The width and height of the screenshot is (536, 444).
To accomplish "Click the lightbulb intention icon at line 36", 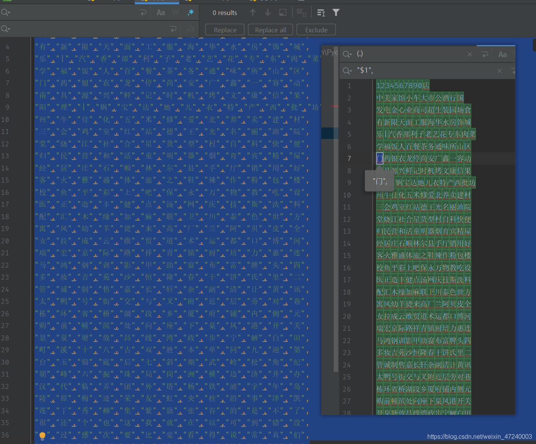I will point(42,436).
